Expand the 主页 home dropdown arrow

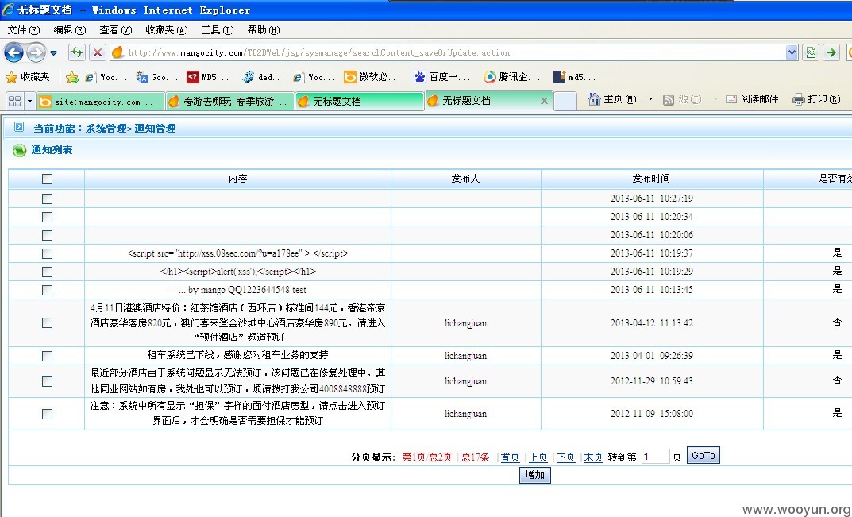click(x=650, y=99)
